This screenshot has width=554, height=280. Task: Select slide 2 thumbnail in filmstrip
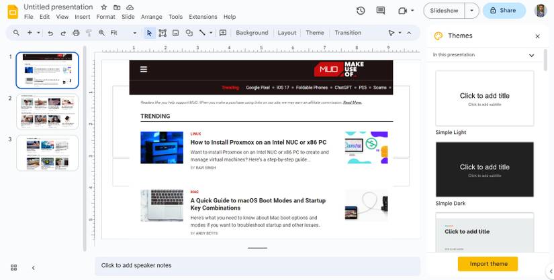tap(48, 111)
